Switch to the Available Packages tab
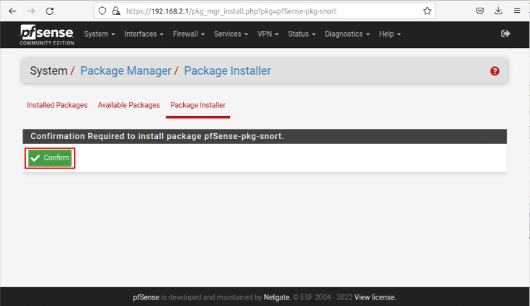Screen dimensions: 530x306 128,105
